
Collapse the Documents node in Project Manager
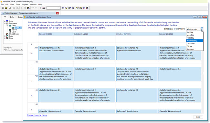click(5, 24)
